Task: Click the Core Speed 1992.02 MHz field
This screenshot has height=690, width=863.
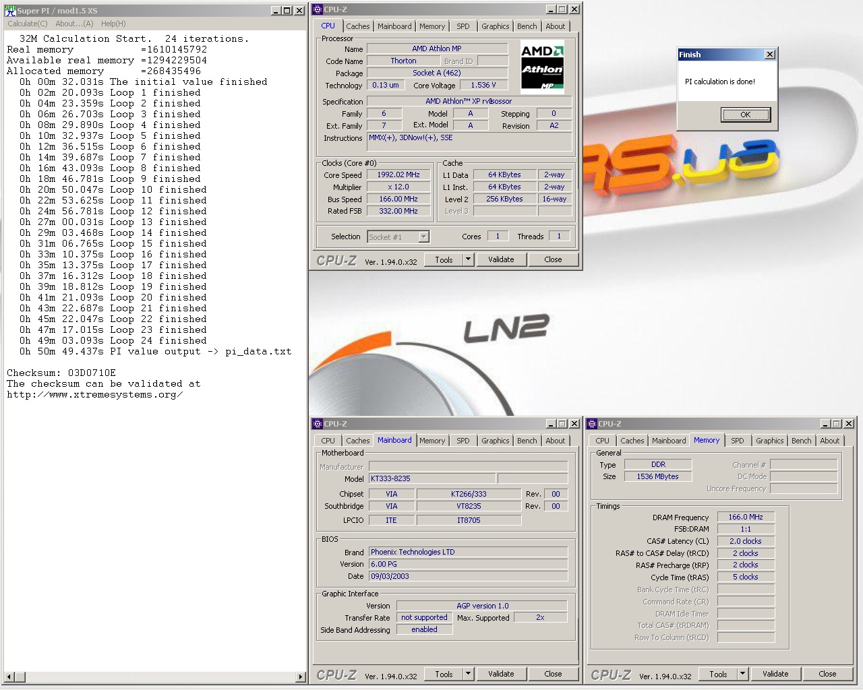Action: coord(398,175)
